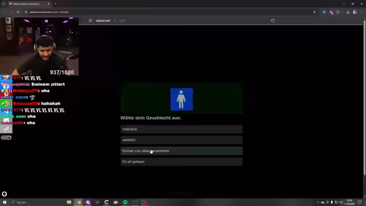Viewport: 366px width, 206px height.
Task: Click the site logo in the page header
Action: [x=103, y=21]
